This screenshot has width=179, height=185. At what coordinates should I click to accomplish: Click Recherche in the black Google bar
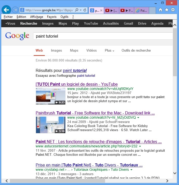click(29, 23)
